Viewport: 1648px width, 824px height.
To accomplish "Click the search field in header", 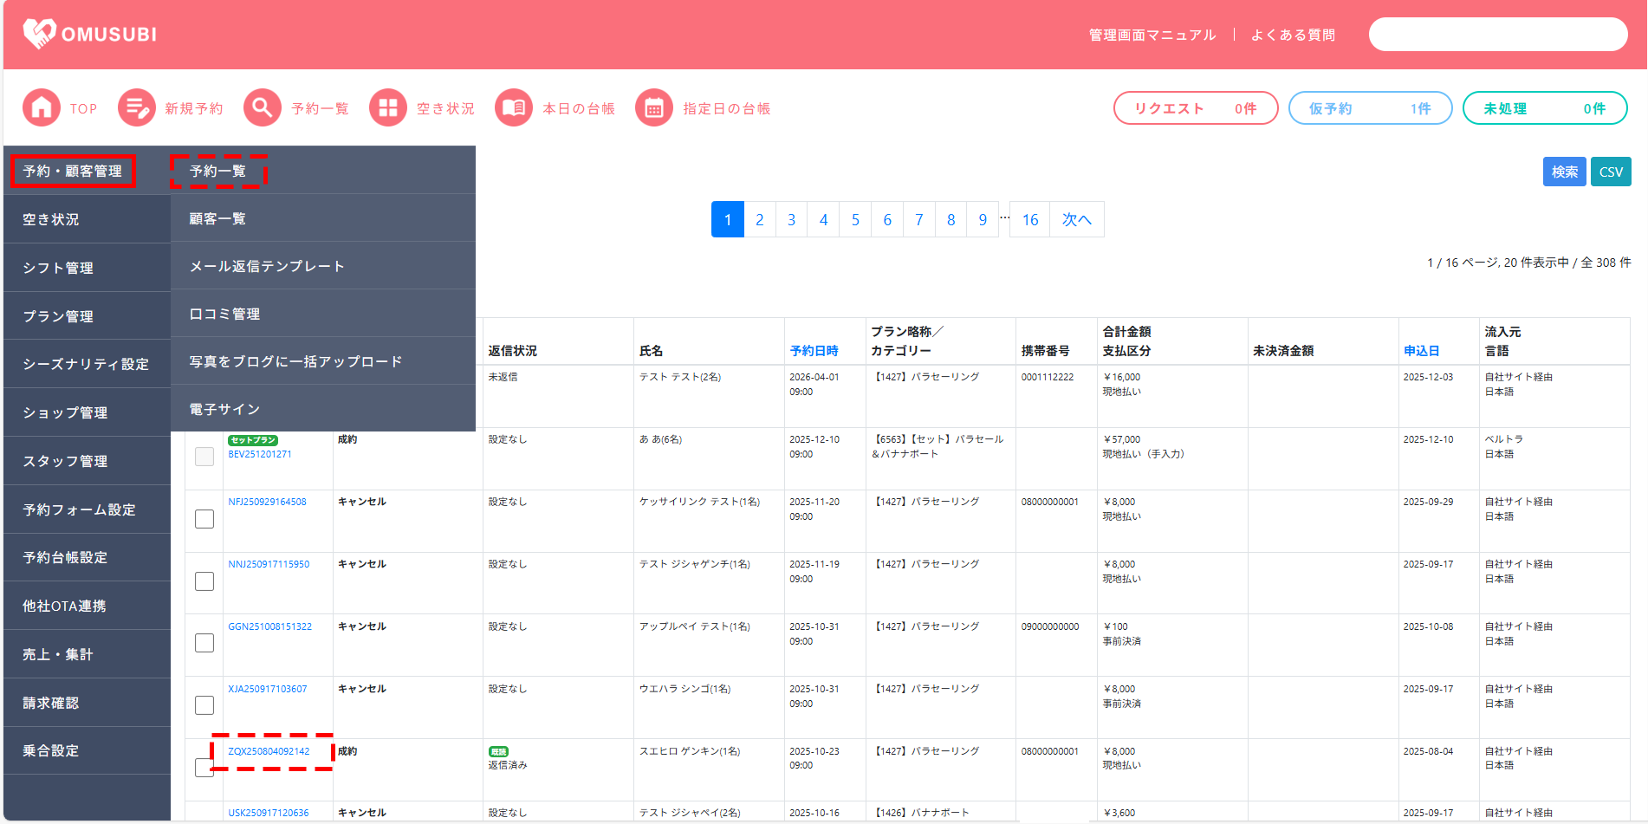I will pyautogui.click(x=1497, y=35).
